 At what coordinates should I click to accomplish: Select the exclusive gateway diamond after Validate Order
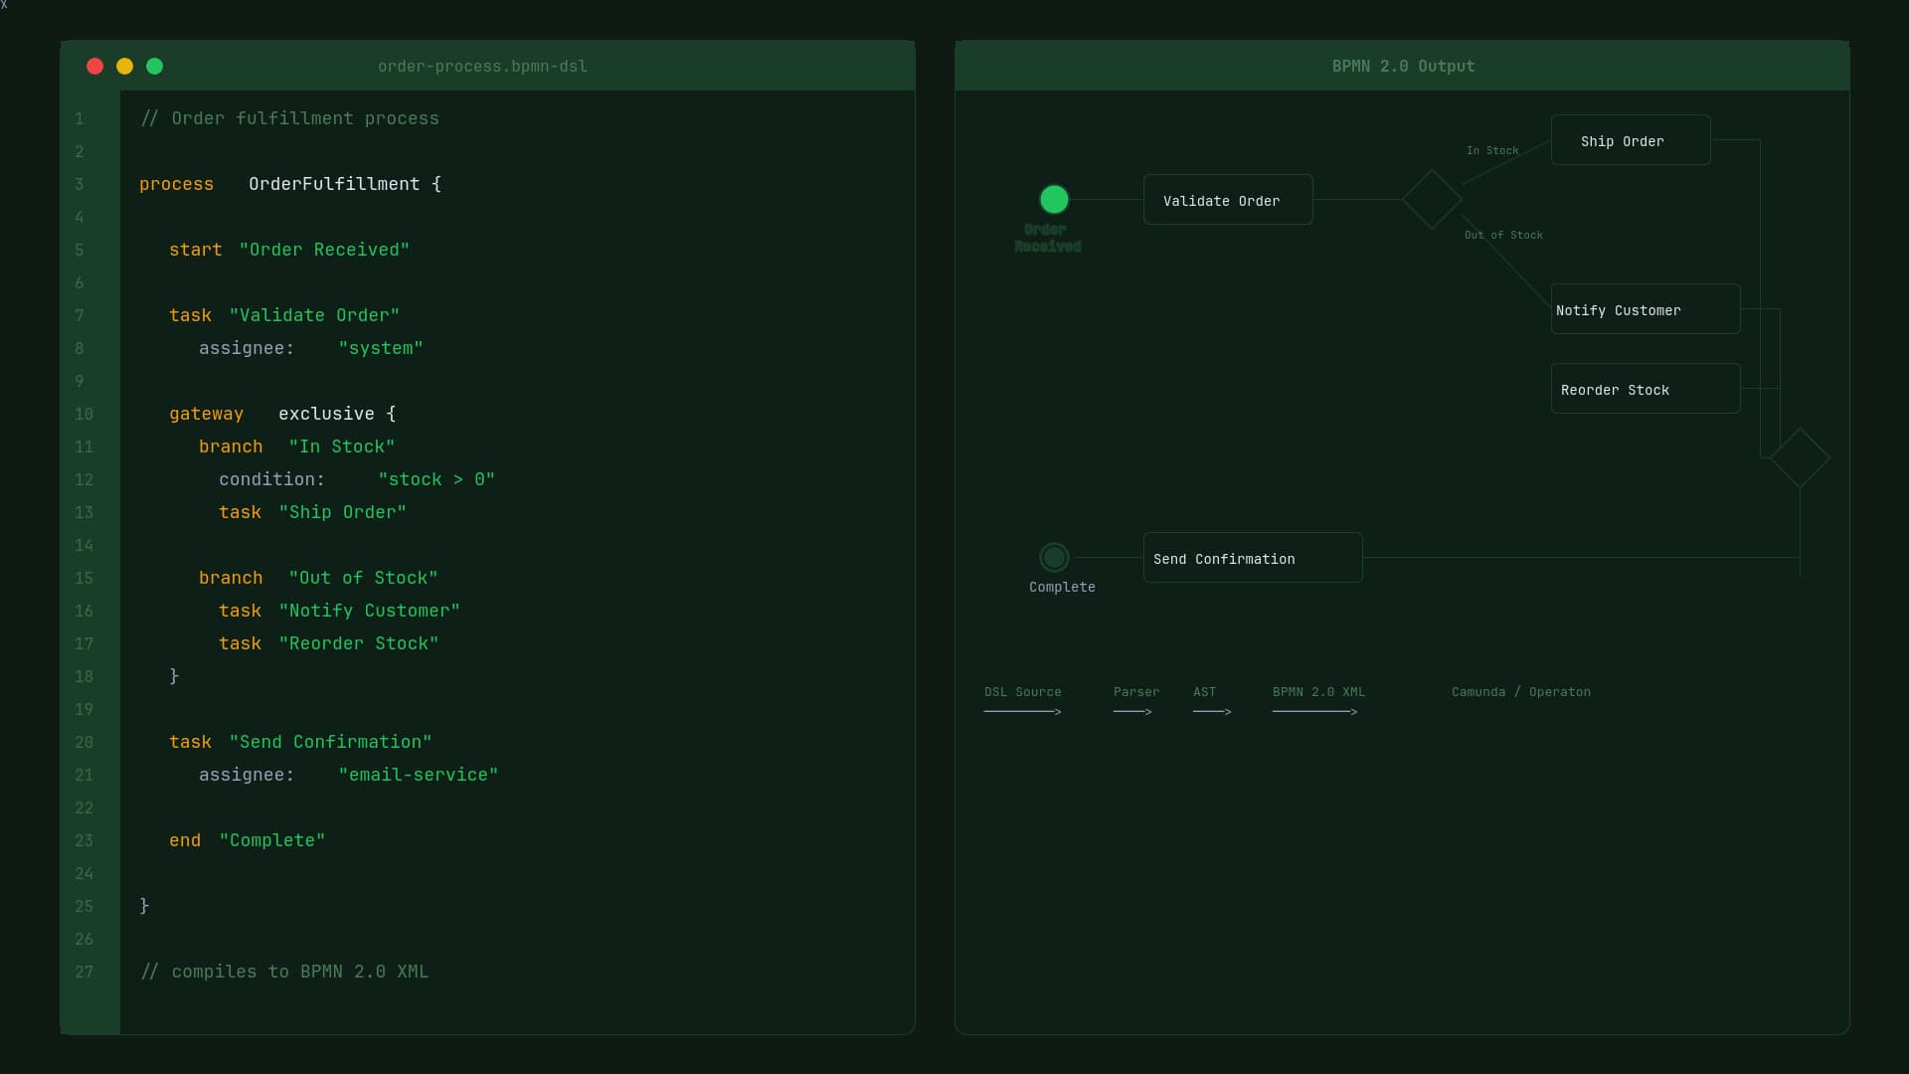tap(1432, 200)
